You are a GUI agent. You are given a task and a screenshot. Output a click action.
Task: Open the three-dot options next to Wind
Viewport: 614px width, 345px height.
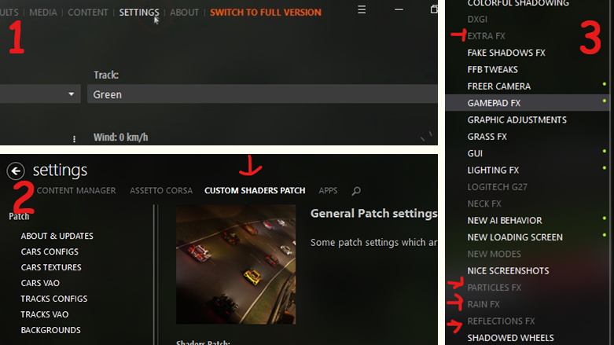[74, 138]
